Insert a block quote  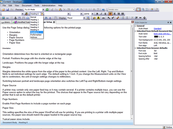coord(140,18)
